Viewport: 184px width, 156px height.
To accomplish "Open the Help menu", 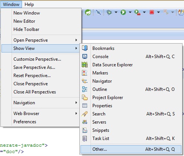I will tap(29, 4).
